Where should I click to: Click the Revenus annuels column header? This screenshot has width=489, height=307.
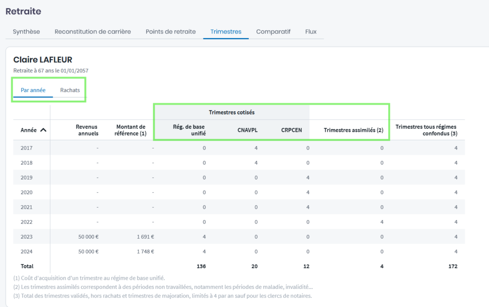(87, 130)
